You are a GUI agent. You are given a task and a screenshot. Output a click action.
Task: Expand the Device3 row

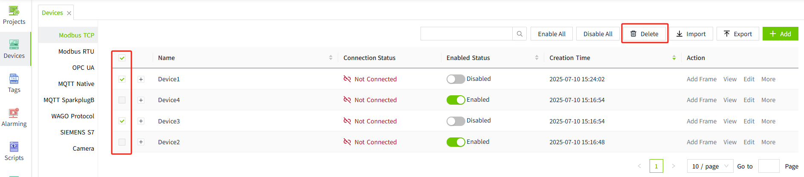[141, 121]
